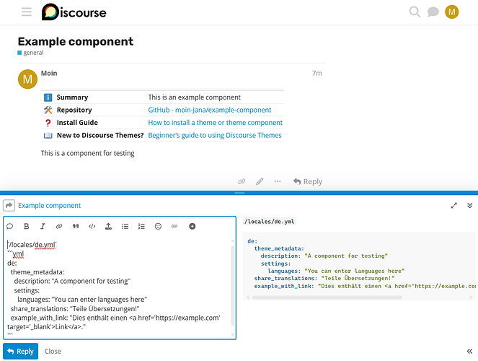This screenshot has width=478, height=361.
Task: Open the user avatar menu in header
Action: click(451, 12)
